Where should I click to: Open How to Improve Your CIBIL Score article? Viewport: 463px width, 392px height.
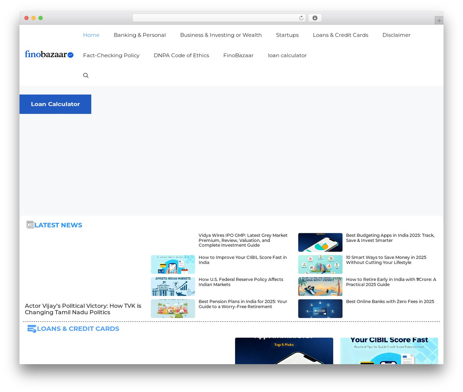tap(243, 260)
